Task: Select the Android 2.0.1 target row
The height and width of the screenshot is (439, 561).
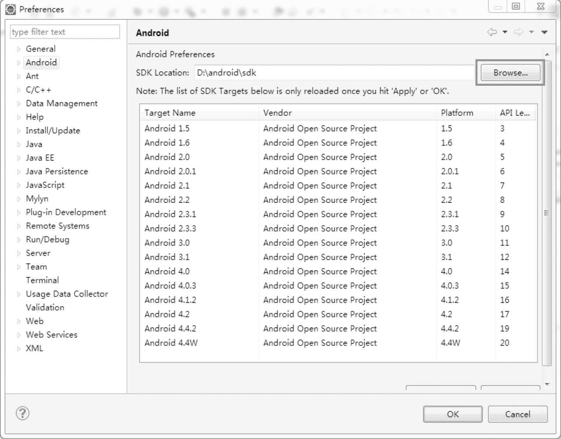Action: point(338,171)
